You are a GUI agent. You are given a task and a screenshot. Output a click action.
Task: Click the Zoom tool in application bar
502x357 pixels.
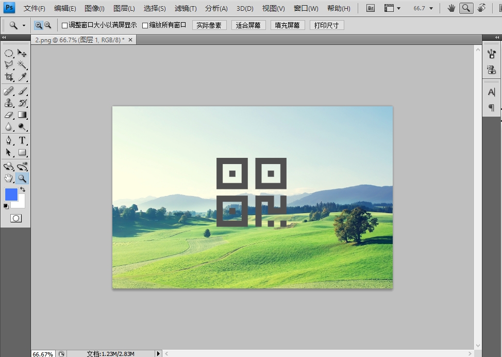click(x=466, y=8)
